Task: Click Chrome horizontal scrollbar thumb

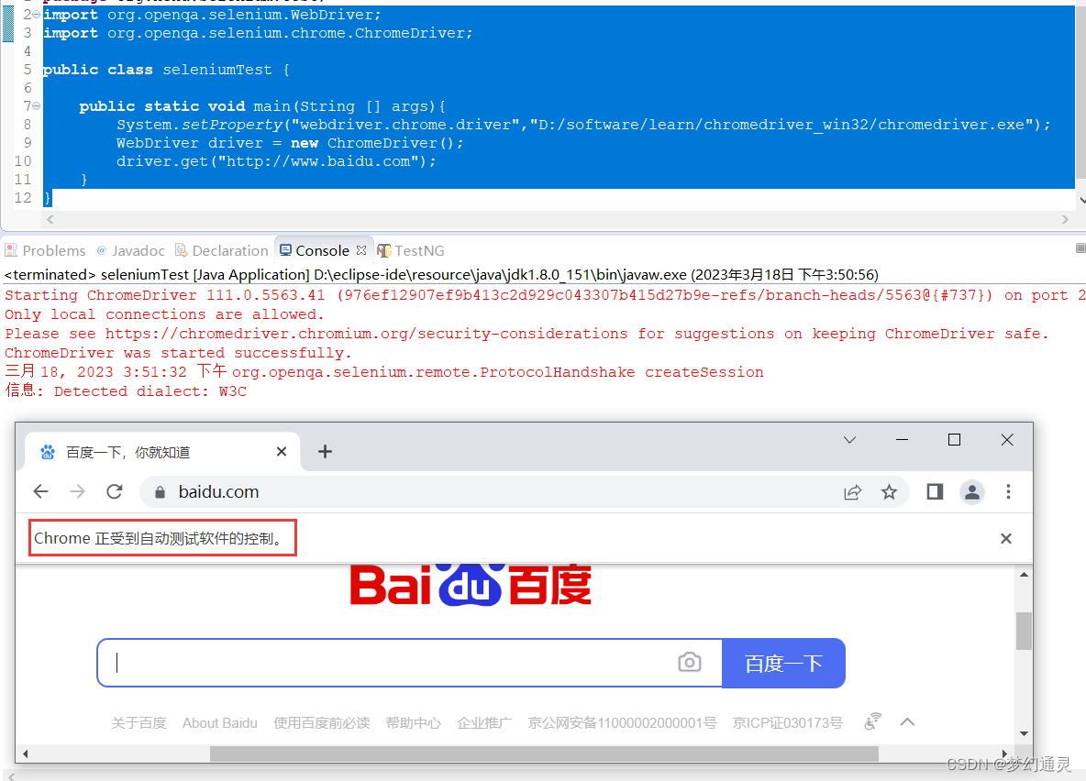Action: click(x=545, y=753)
